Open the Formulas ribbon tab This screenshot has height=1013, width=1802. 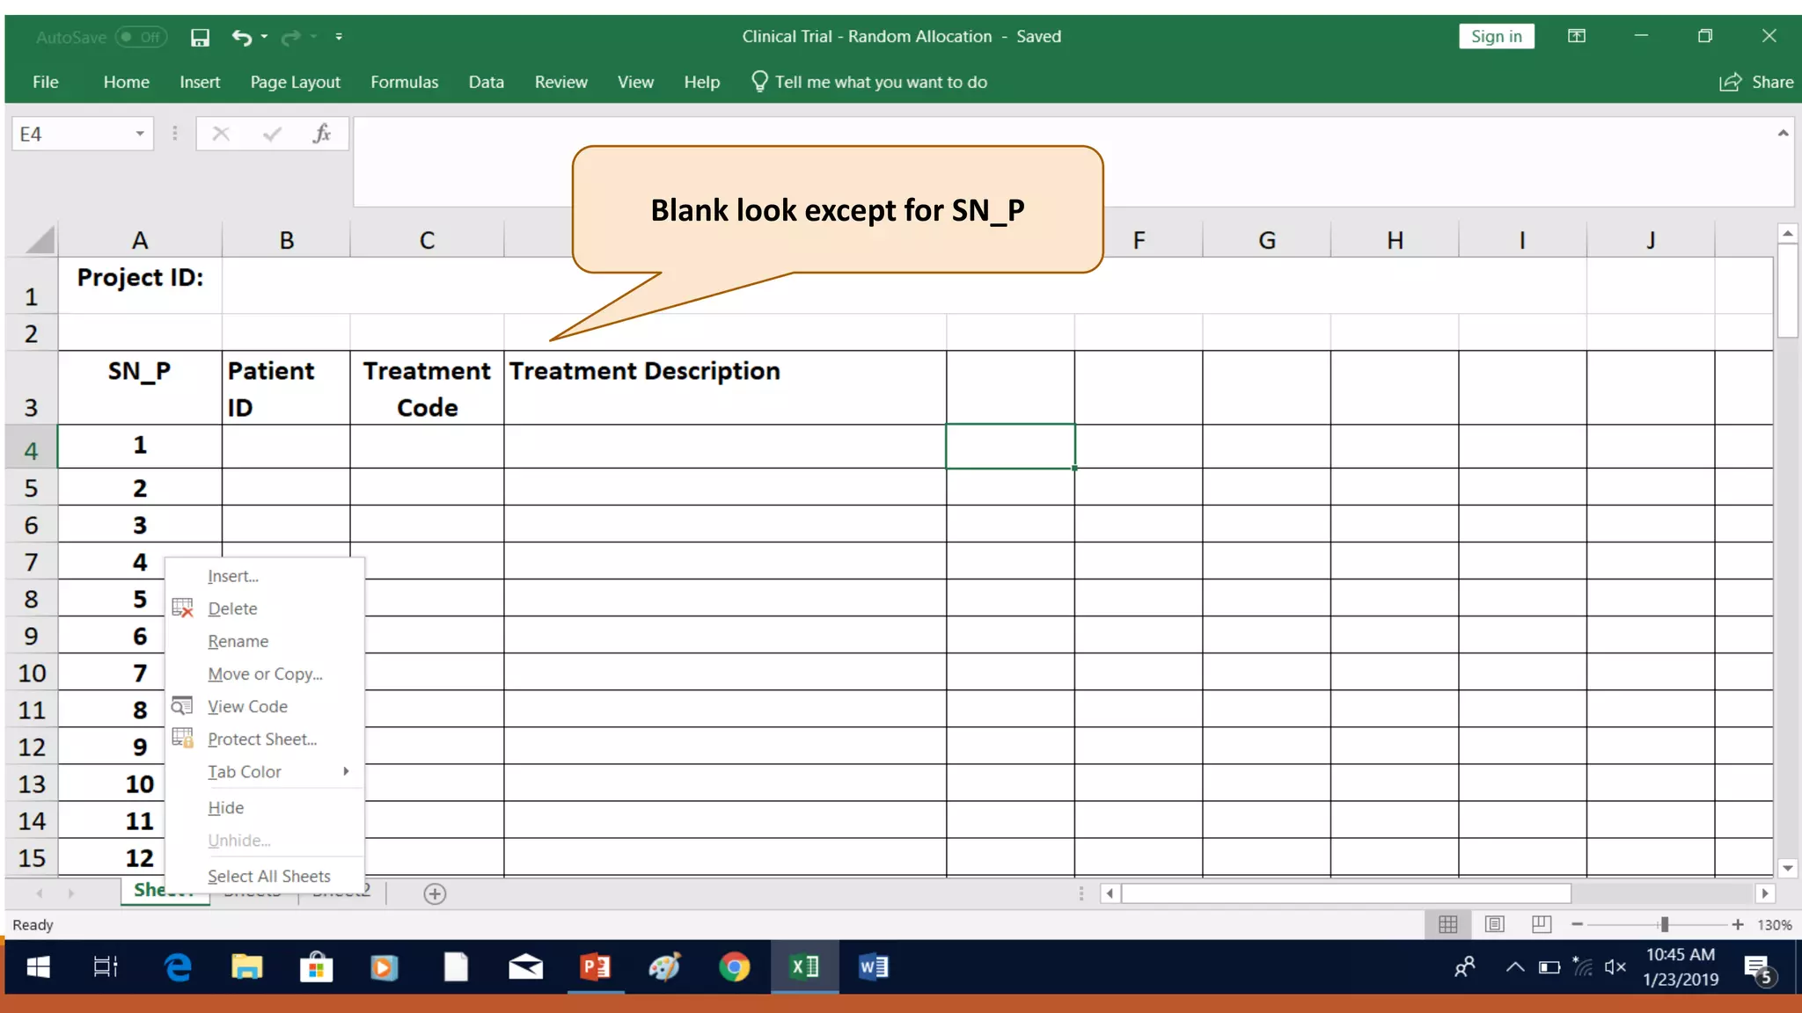(404, 82)
